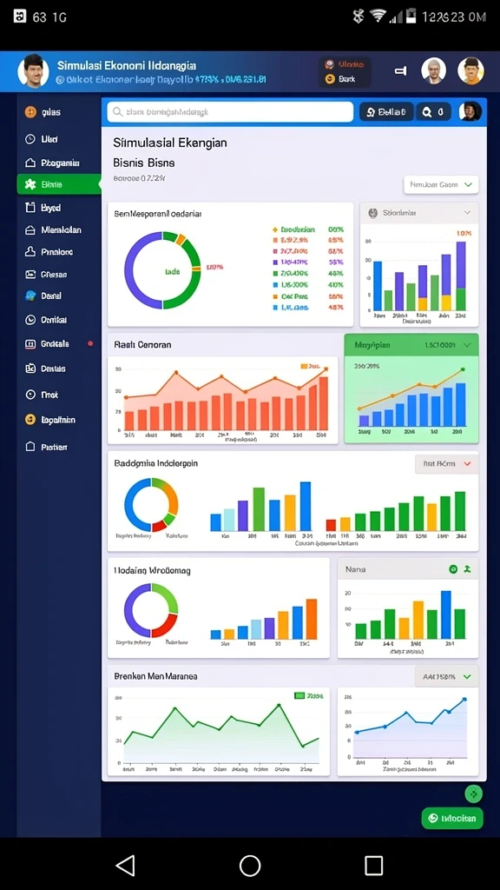Viewport: 500px width, 890px height.
Task: Click the clock icon in the sidebar
Action: coord(30,139)
